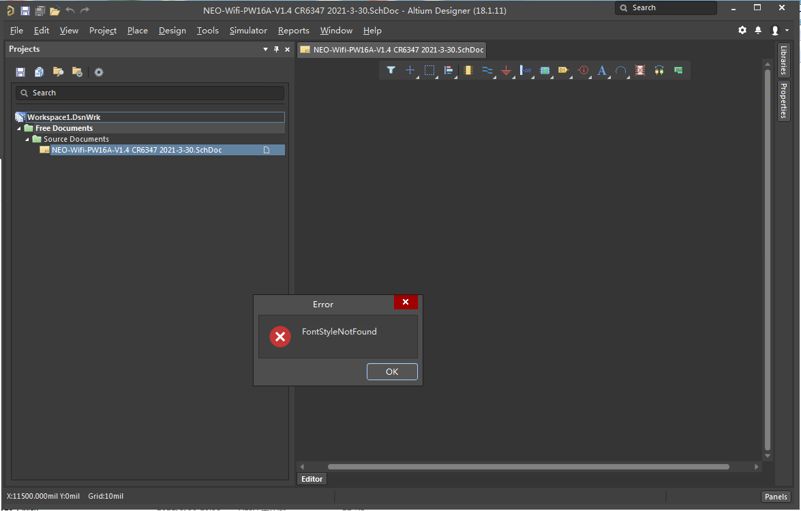The width and height of the screenshot is (801, 511).
Task: Collapse the Free Documents tree node
Action: pyautogui.click(x=20, y=128)
